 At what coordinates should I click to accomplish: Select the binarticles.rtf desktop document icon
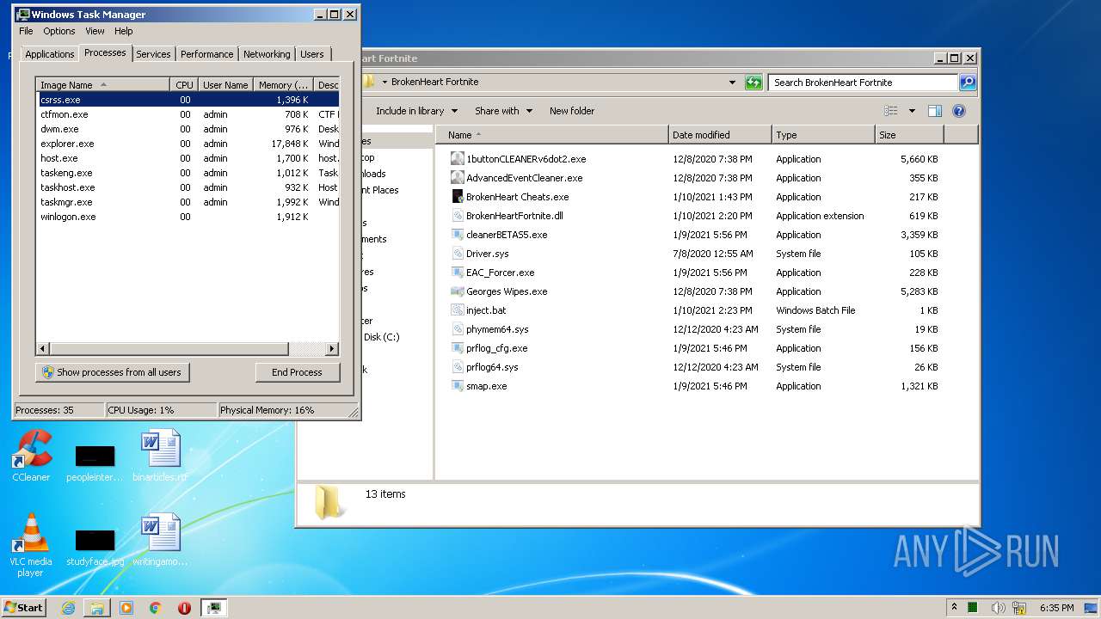[160, 456]
